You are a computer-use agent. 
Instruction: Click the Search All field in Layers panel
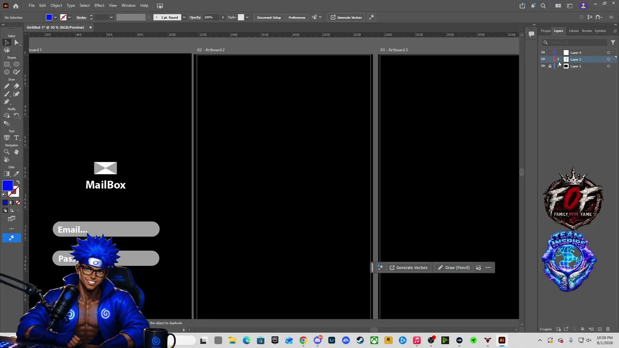click(x=575, y=43)
